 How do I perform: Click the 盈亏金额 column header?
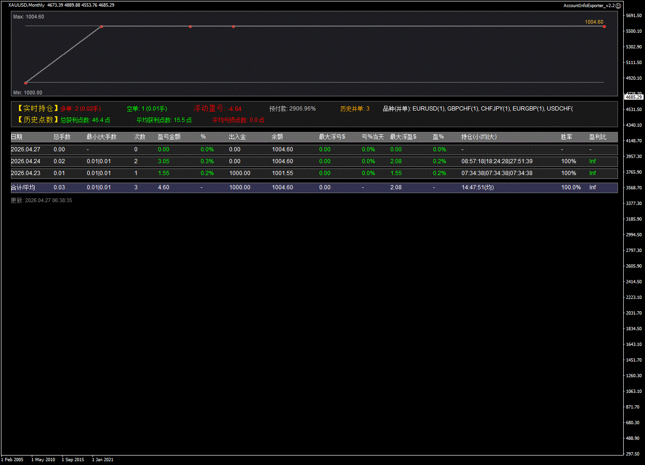click(x=169, y=137)
